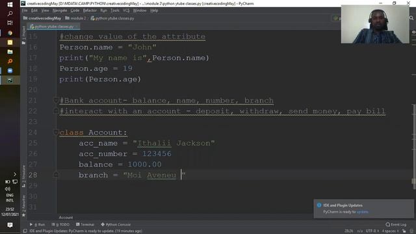Collapse comment fold at line 21

[x=56, y=100]
